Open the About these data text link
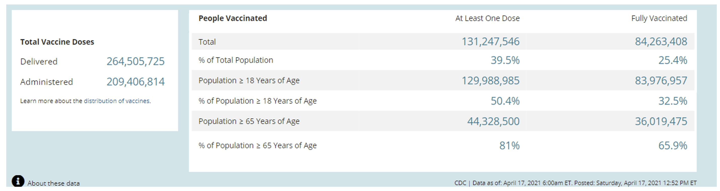The height and width of the screenshot is (191, 720). point(54,183)
